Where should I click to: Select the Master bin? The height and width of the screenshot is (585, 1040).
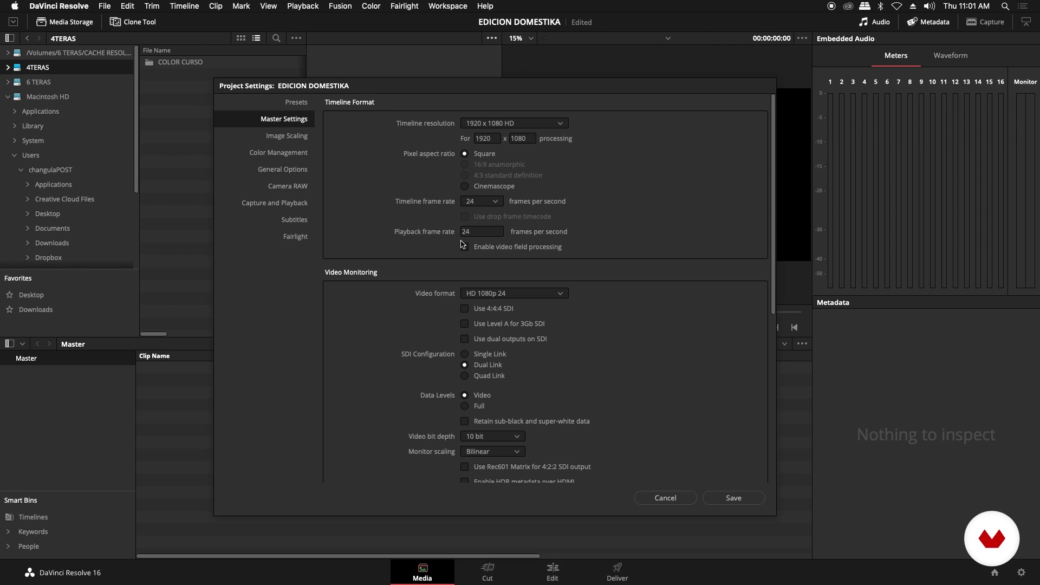[x=26, y=358]
